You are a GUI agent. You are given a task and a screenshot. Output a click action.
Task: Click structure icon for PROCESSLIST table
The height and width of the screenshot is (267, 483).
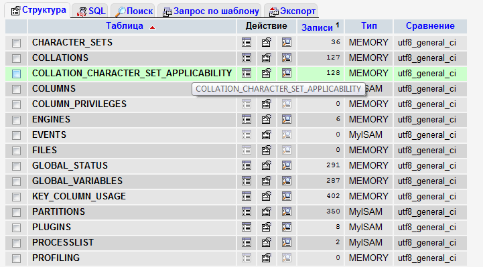pos(267,242)
